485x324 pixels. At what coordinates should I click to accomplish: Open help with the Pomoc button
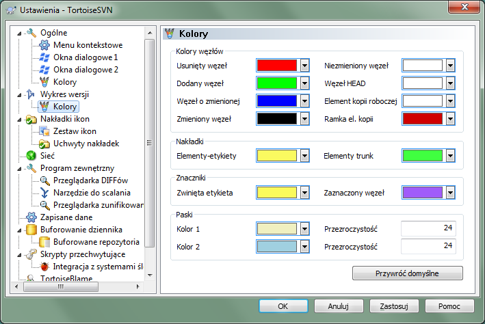tap(449, 306)
